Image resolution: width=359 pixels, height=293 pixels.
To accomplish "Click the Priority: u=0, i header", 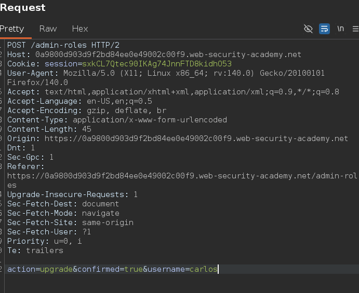I will 44,242.
